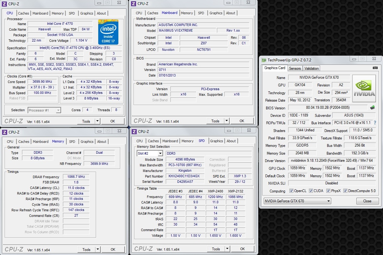Toggle the PhysX checkbox

click(x=328, y=191)
